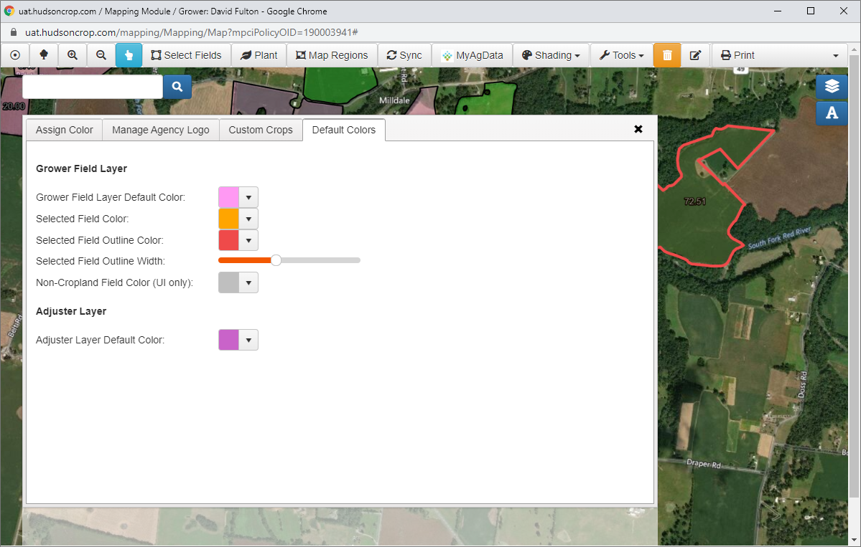The height and width of the screenshot is (547, 861).
Task: Click the blue search magnifier button
Action: [177, 87]
